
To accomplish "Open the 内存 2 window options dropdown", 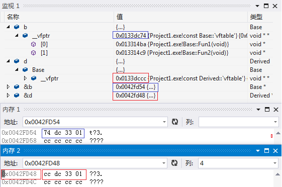I will pyautogui.click(x=258, y=151).
